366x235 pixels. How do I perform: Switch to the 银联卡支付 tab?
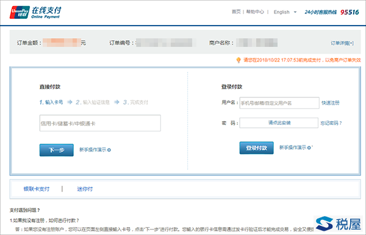tap(37, 189)
